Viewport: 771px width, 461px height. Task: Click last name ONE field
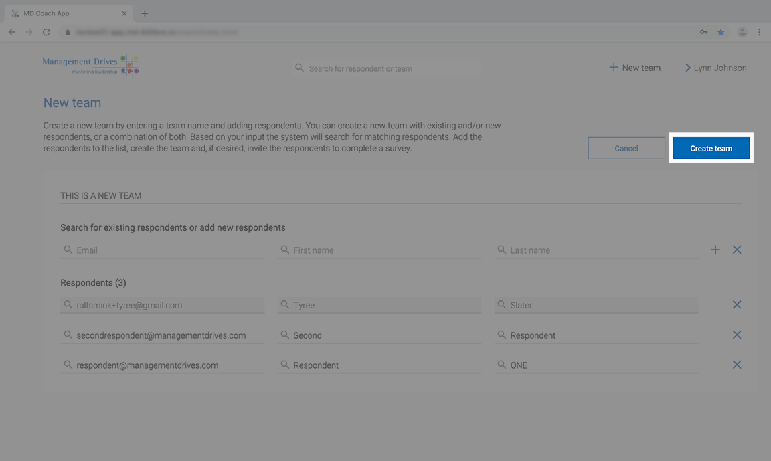(596, 365)
